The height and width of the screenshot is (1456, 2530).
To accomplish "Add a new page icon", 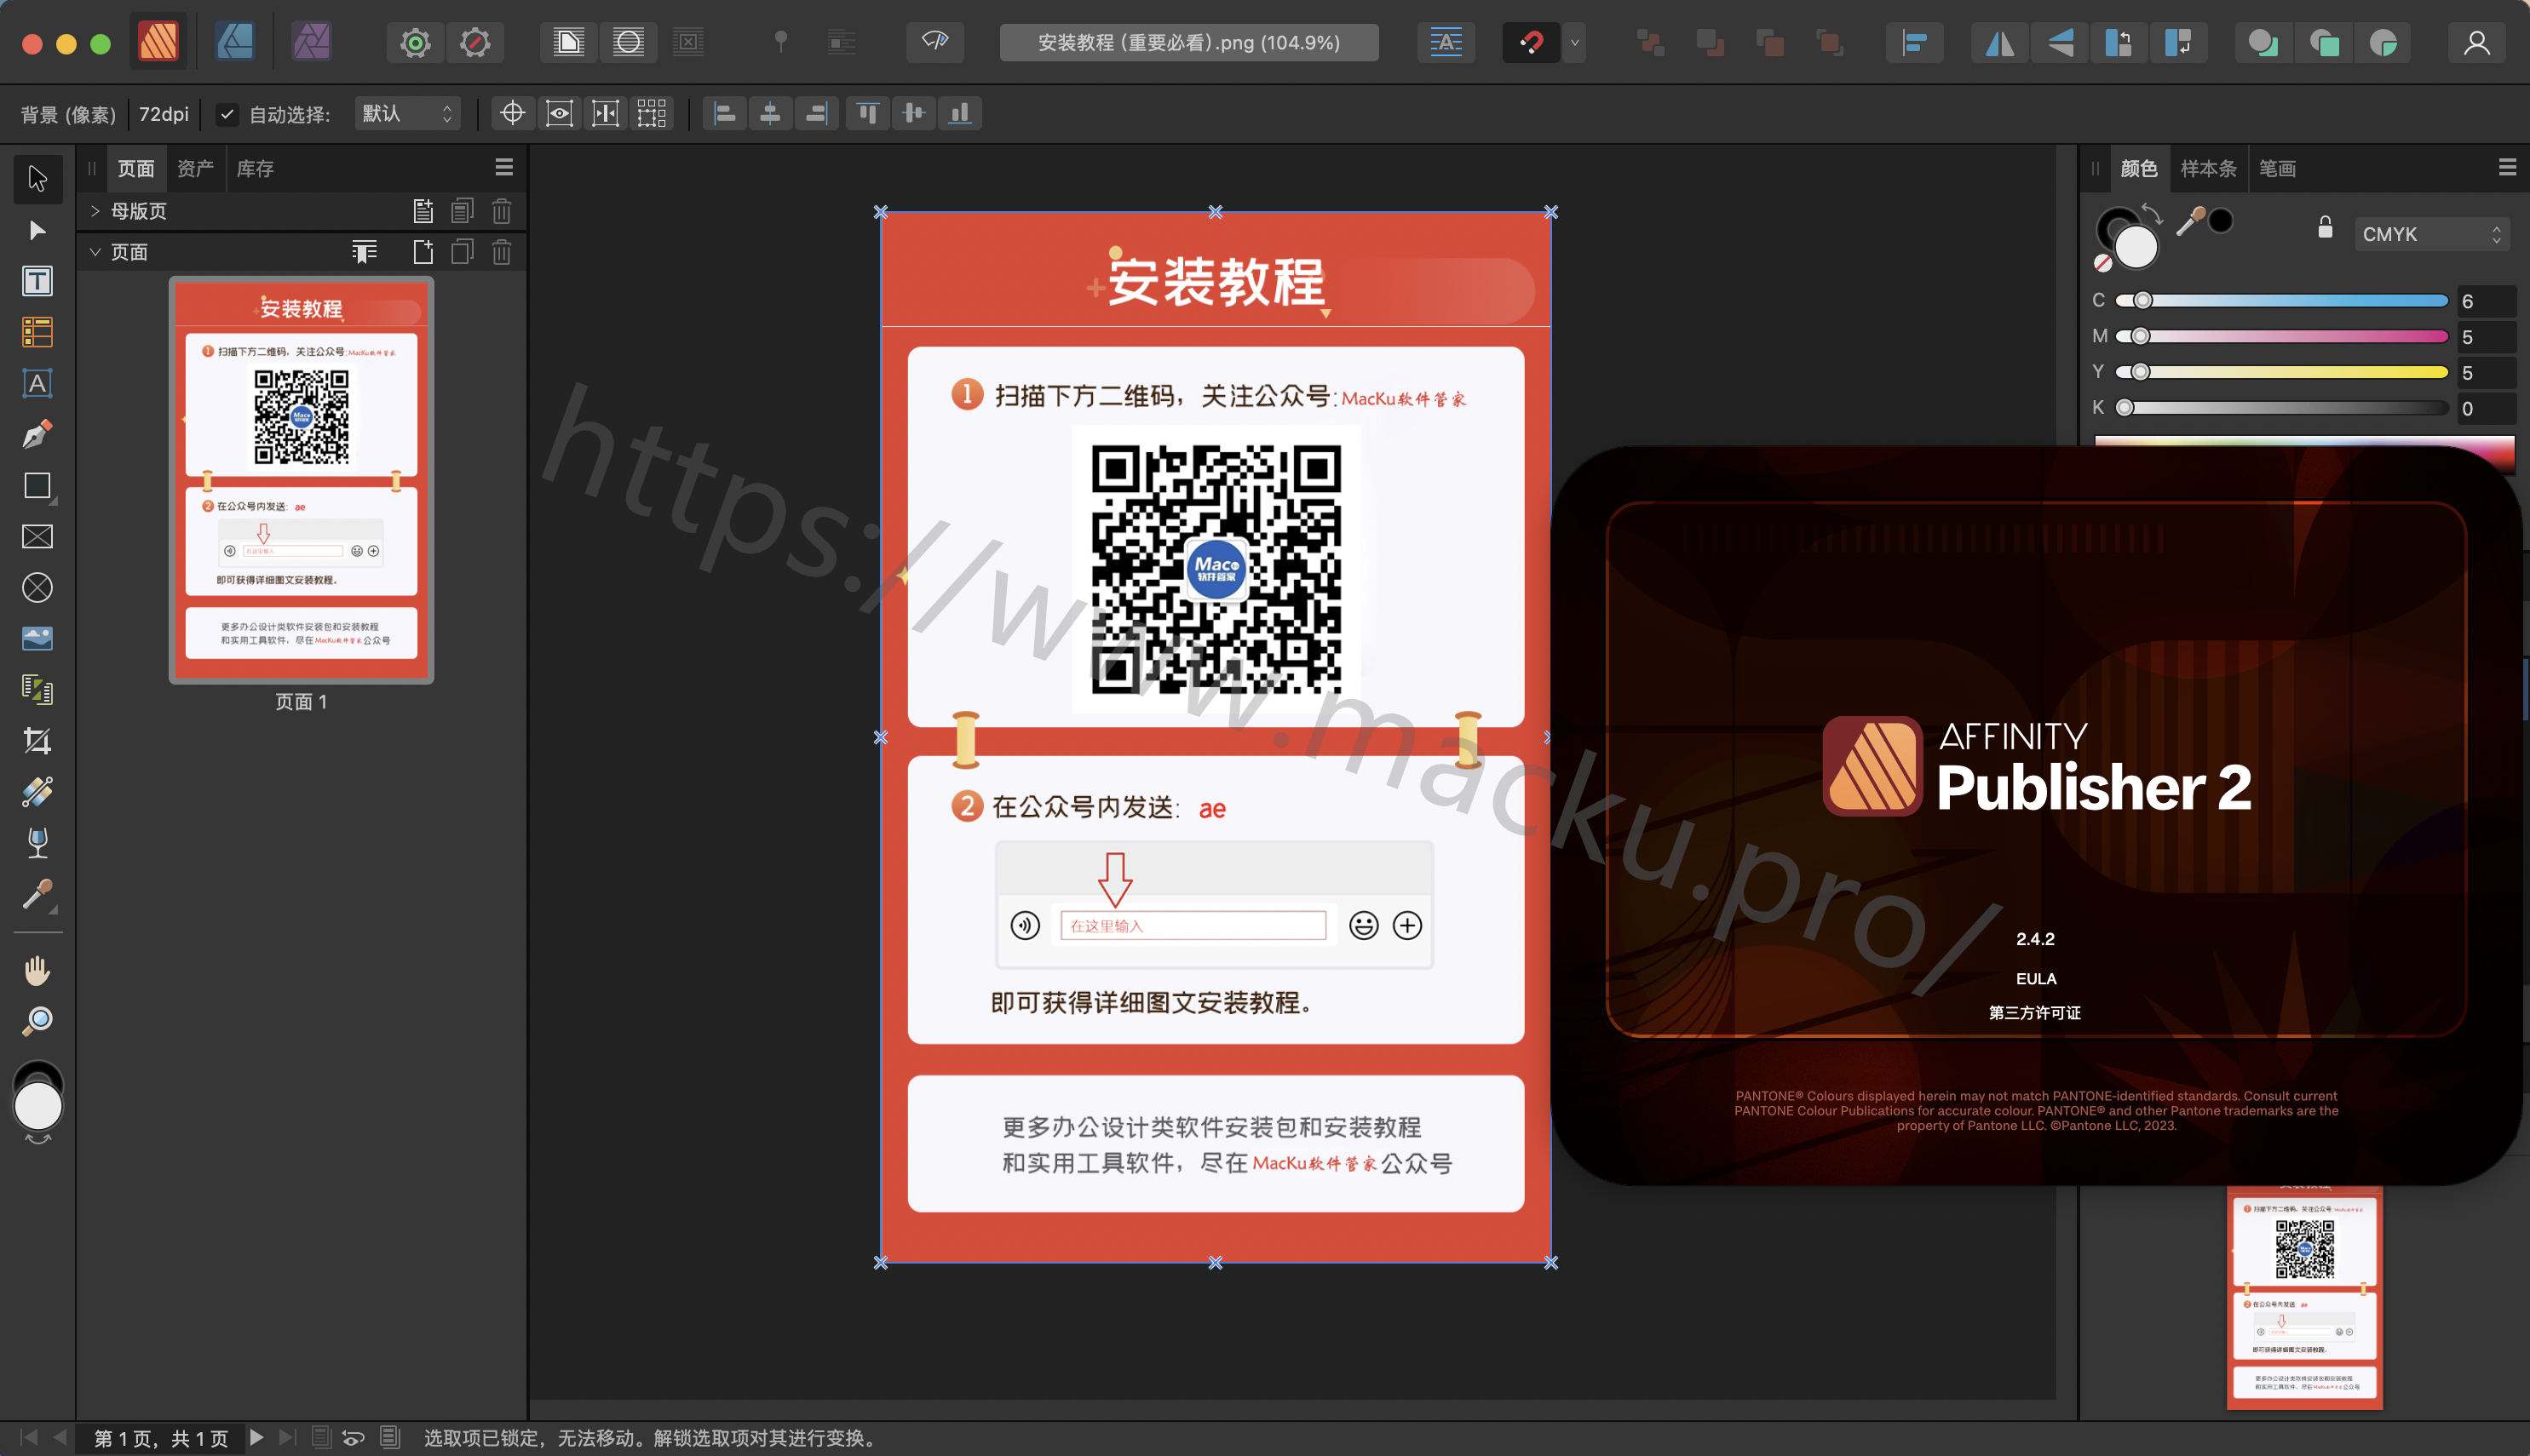I will point(423,252).
